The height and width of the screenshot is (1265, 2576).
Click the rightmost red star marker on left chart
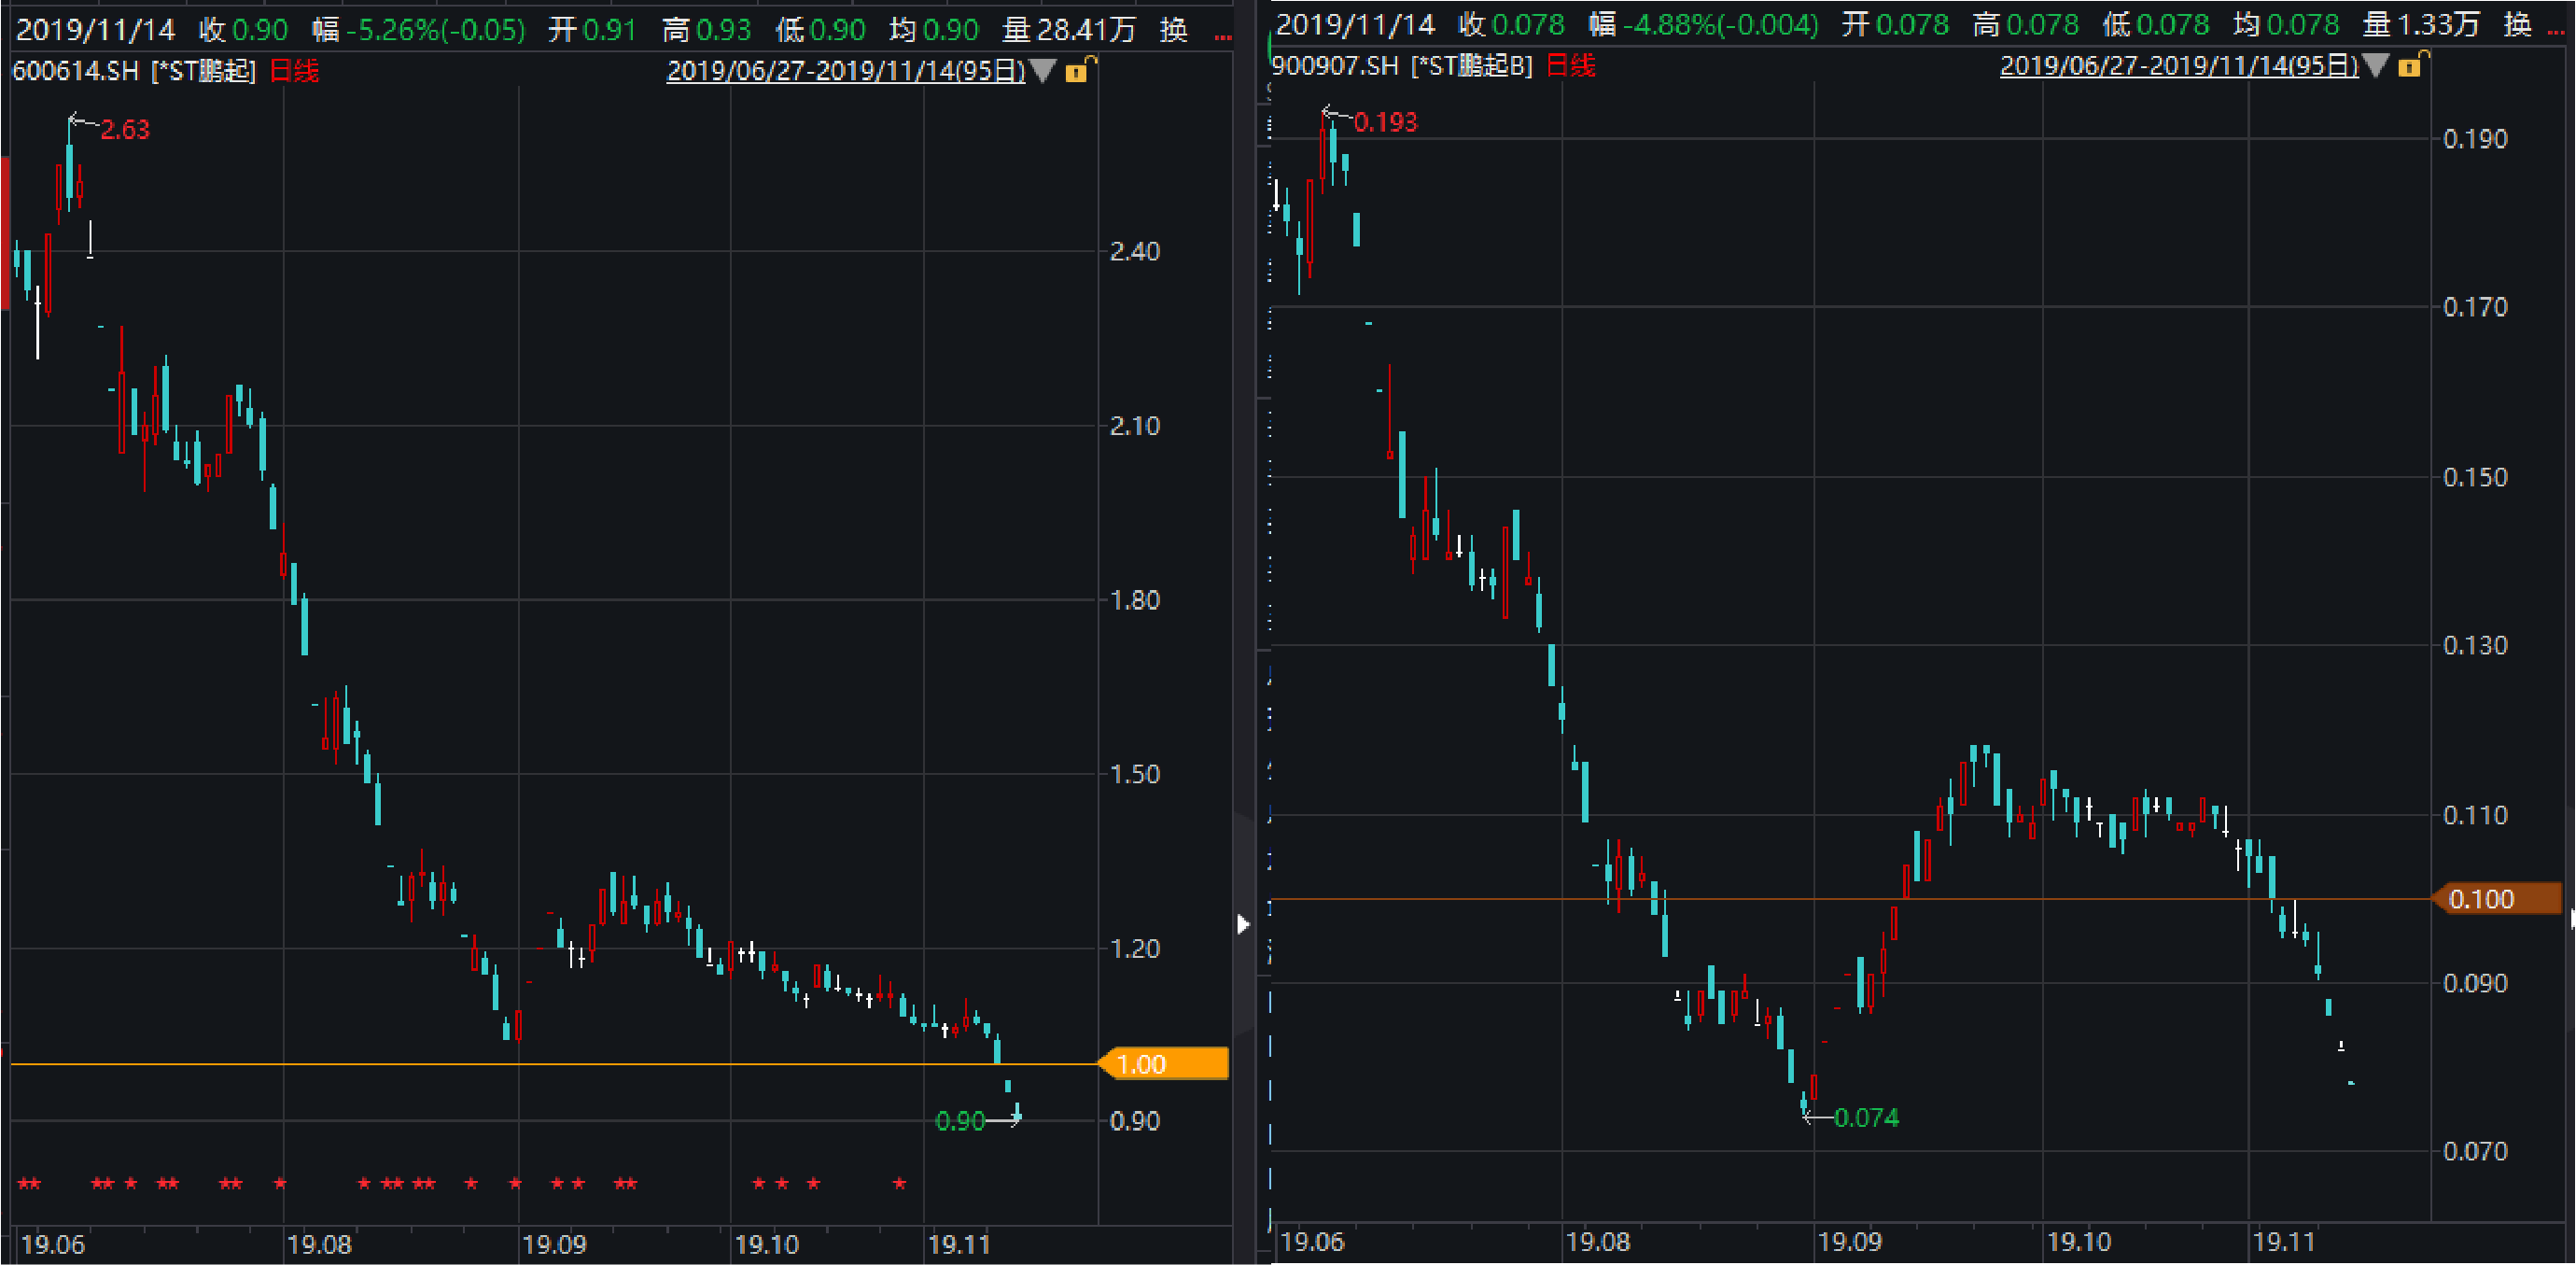pyautogui.click(x=899, y=1184)
